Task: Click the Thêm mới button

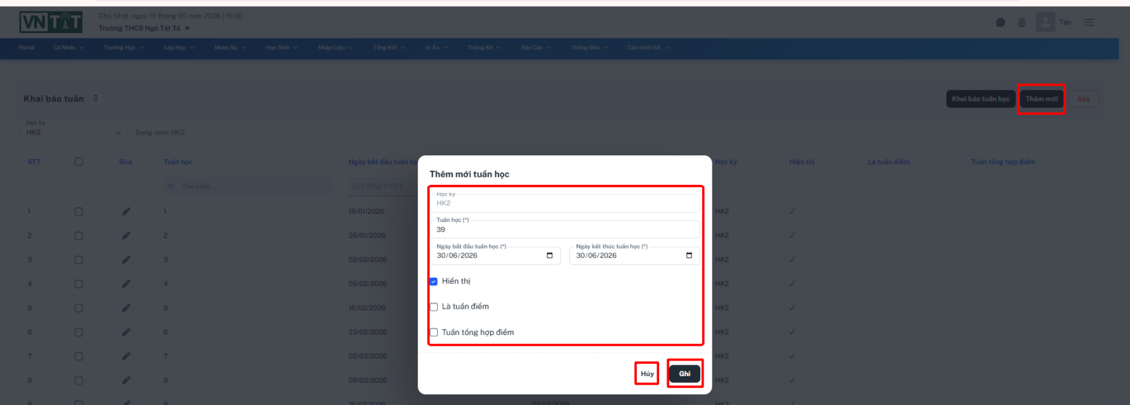Action: (x=1041, y=99)
